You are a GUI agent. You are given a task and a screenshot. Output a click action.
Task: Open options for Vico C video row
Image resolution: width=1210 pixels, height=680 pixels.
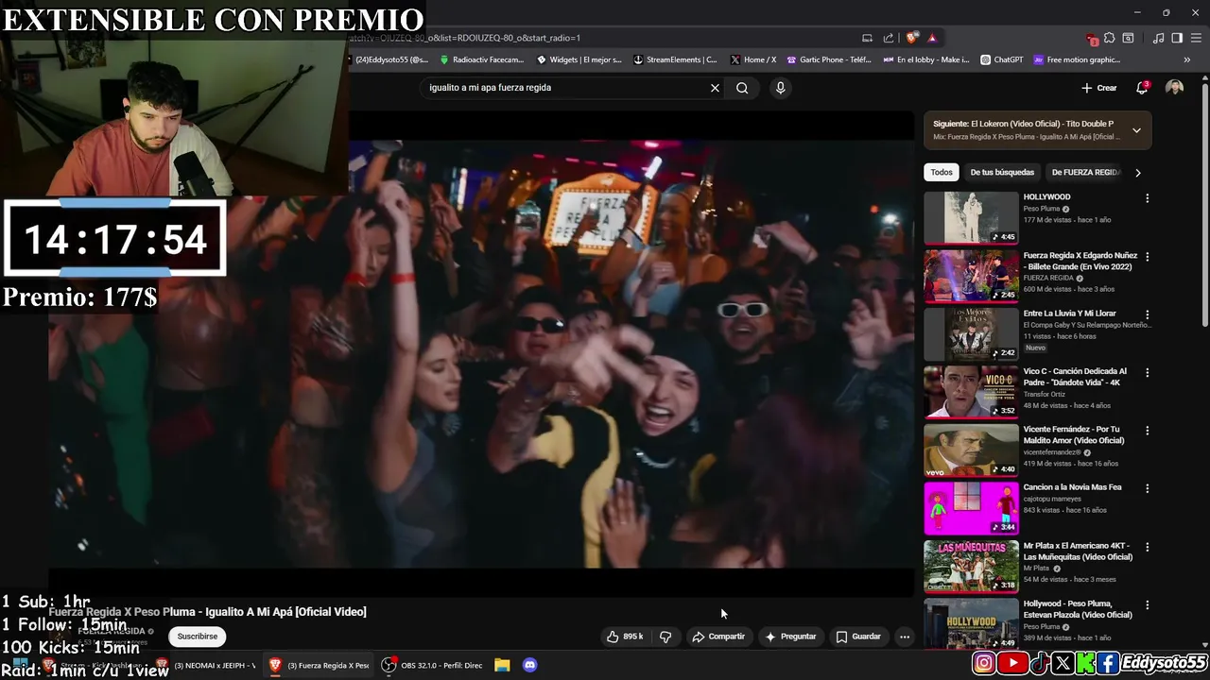1147,372
